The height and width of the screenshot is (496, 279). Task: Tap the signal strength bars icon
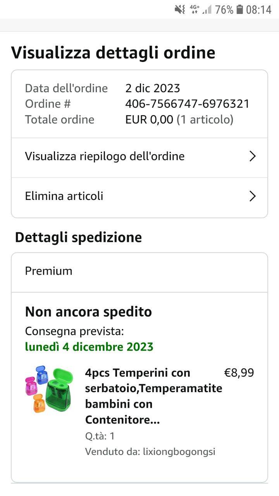(207, 10)
